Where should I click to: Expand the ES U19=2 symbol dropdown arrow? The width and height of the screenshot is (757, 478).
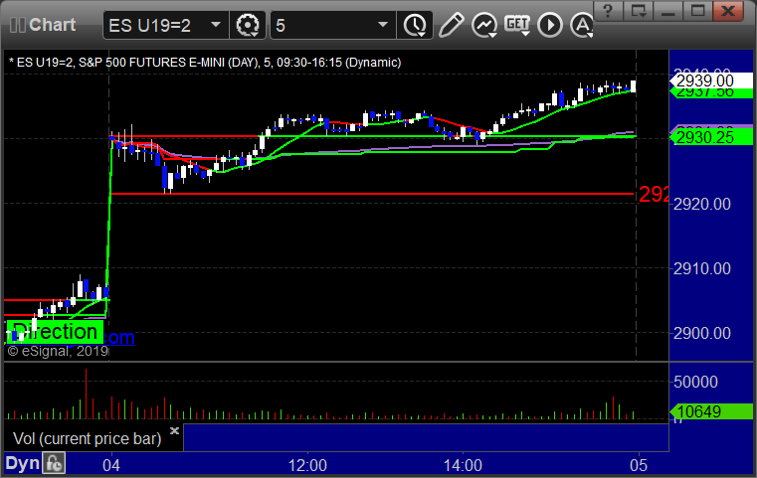216,25
